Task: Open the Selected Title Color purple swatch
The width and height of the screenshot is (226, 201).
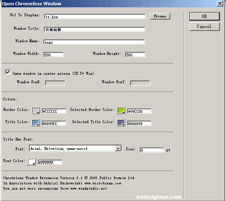Action: [x=121, y=123]
